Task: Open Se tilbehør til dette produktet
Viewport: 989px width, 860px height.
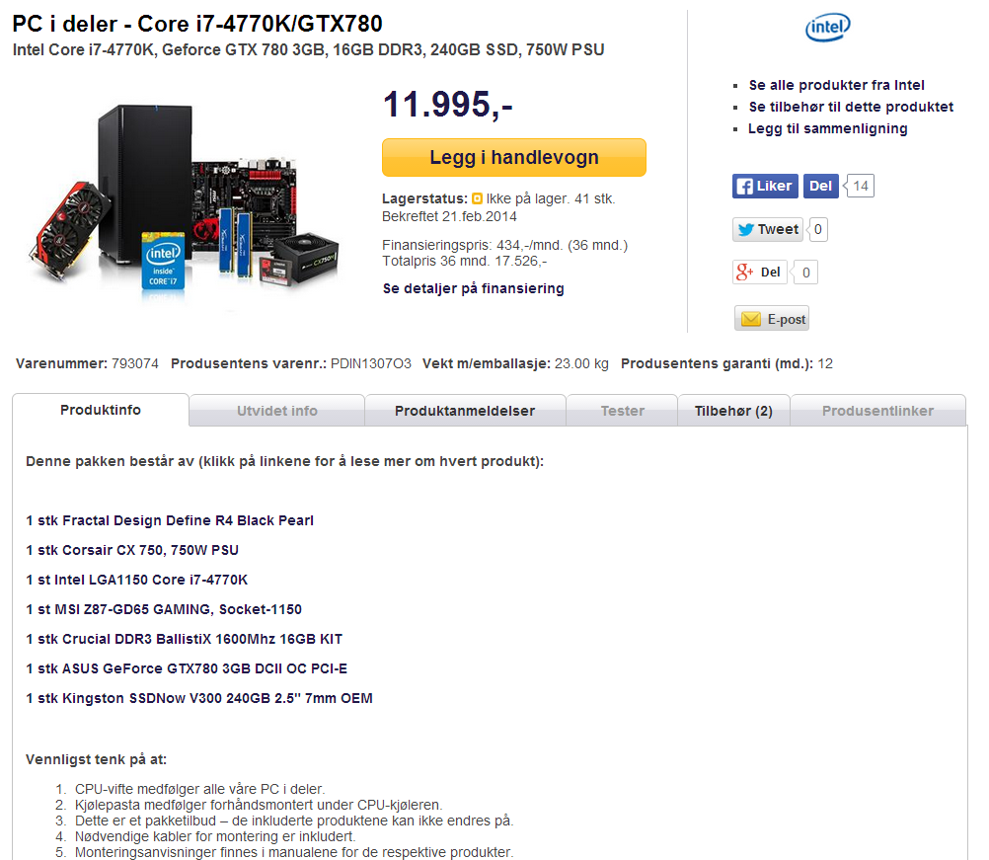Action: click(x=851, y=107)
